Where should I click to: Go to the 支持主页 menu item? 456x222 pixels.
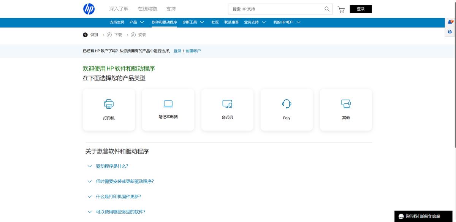(x=117, y=22)
